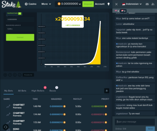Toggle the light bulb theme icon

pyautogui.click(x=109, y=4)
